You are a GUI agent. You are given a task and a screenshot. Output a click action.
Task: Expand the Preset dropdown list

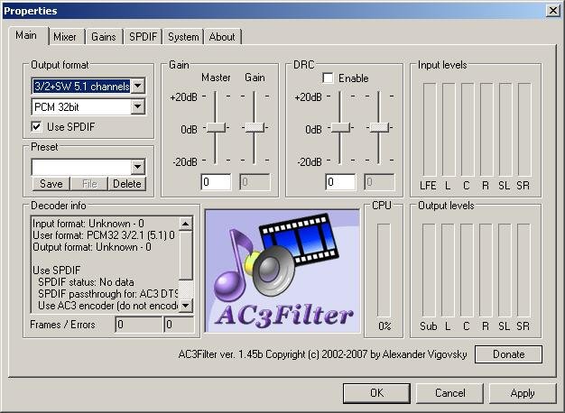138,167
